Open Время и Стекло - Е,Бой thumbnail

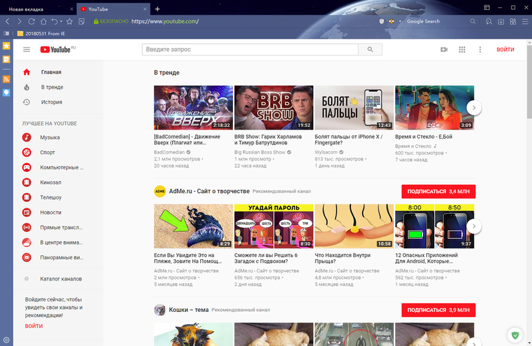(435, 108)
